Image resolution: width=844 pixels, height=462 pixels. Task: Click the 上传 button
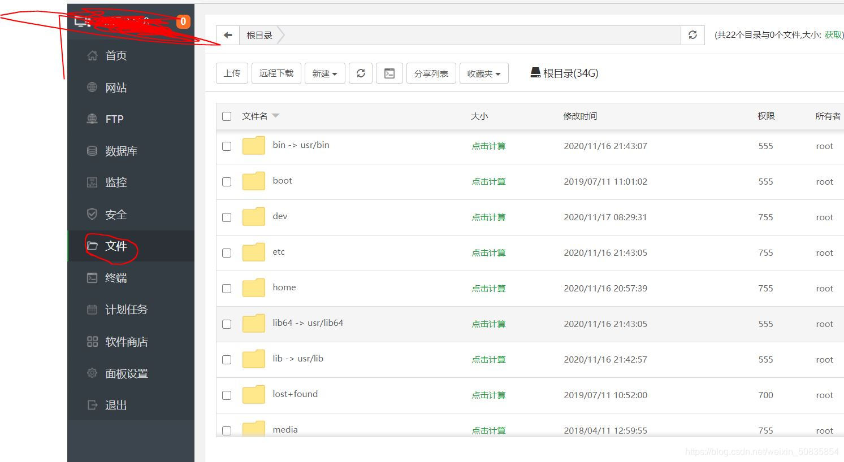click(232, 73)
